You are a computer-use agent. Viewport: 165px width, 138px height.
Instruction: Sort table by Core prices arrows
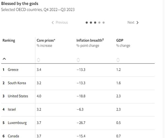38,60
